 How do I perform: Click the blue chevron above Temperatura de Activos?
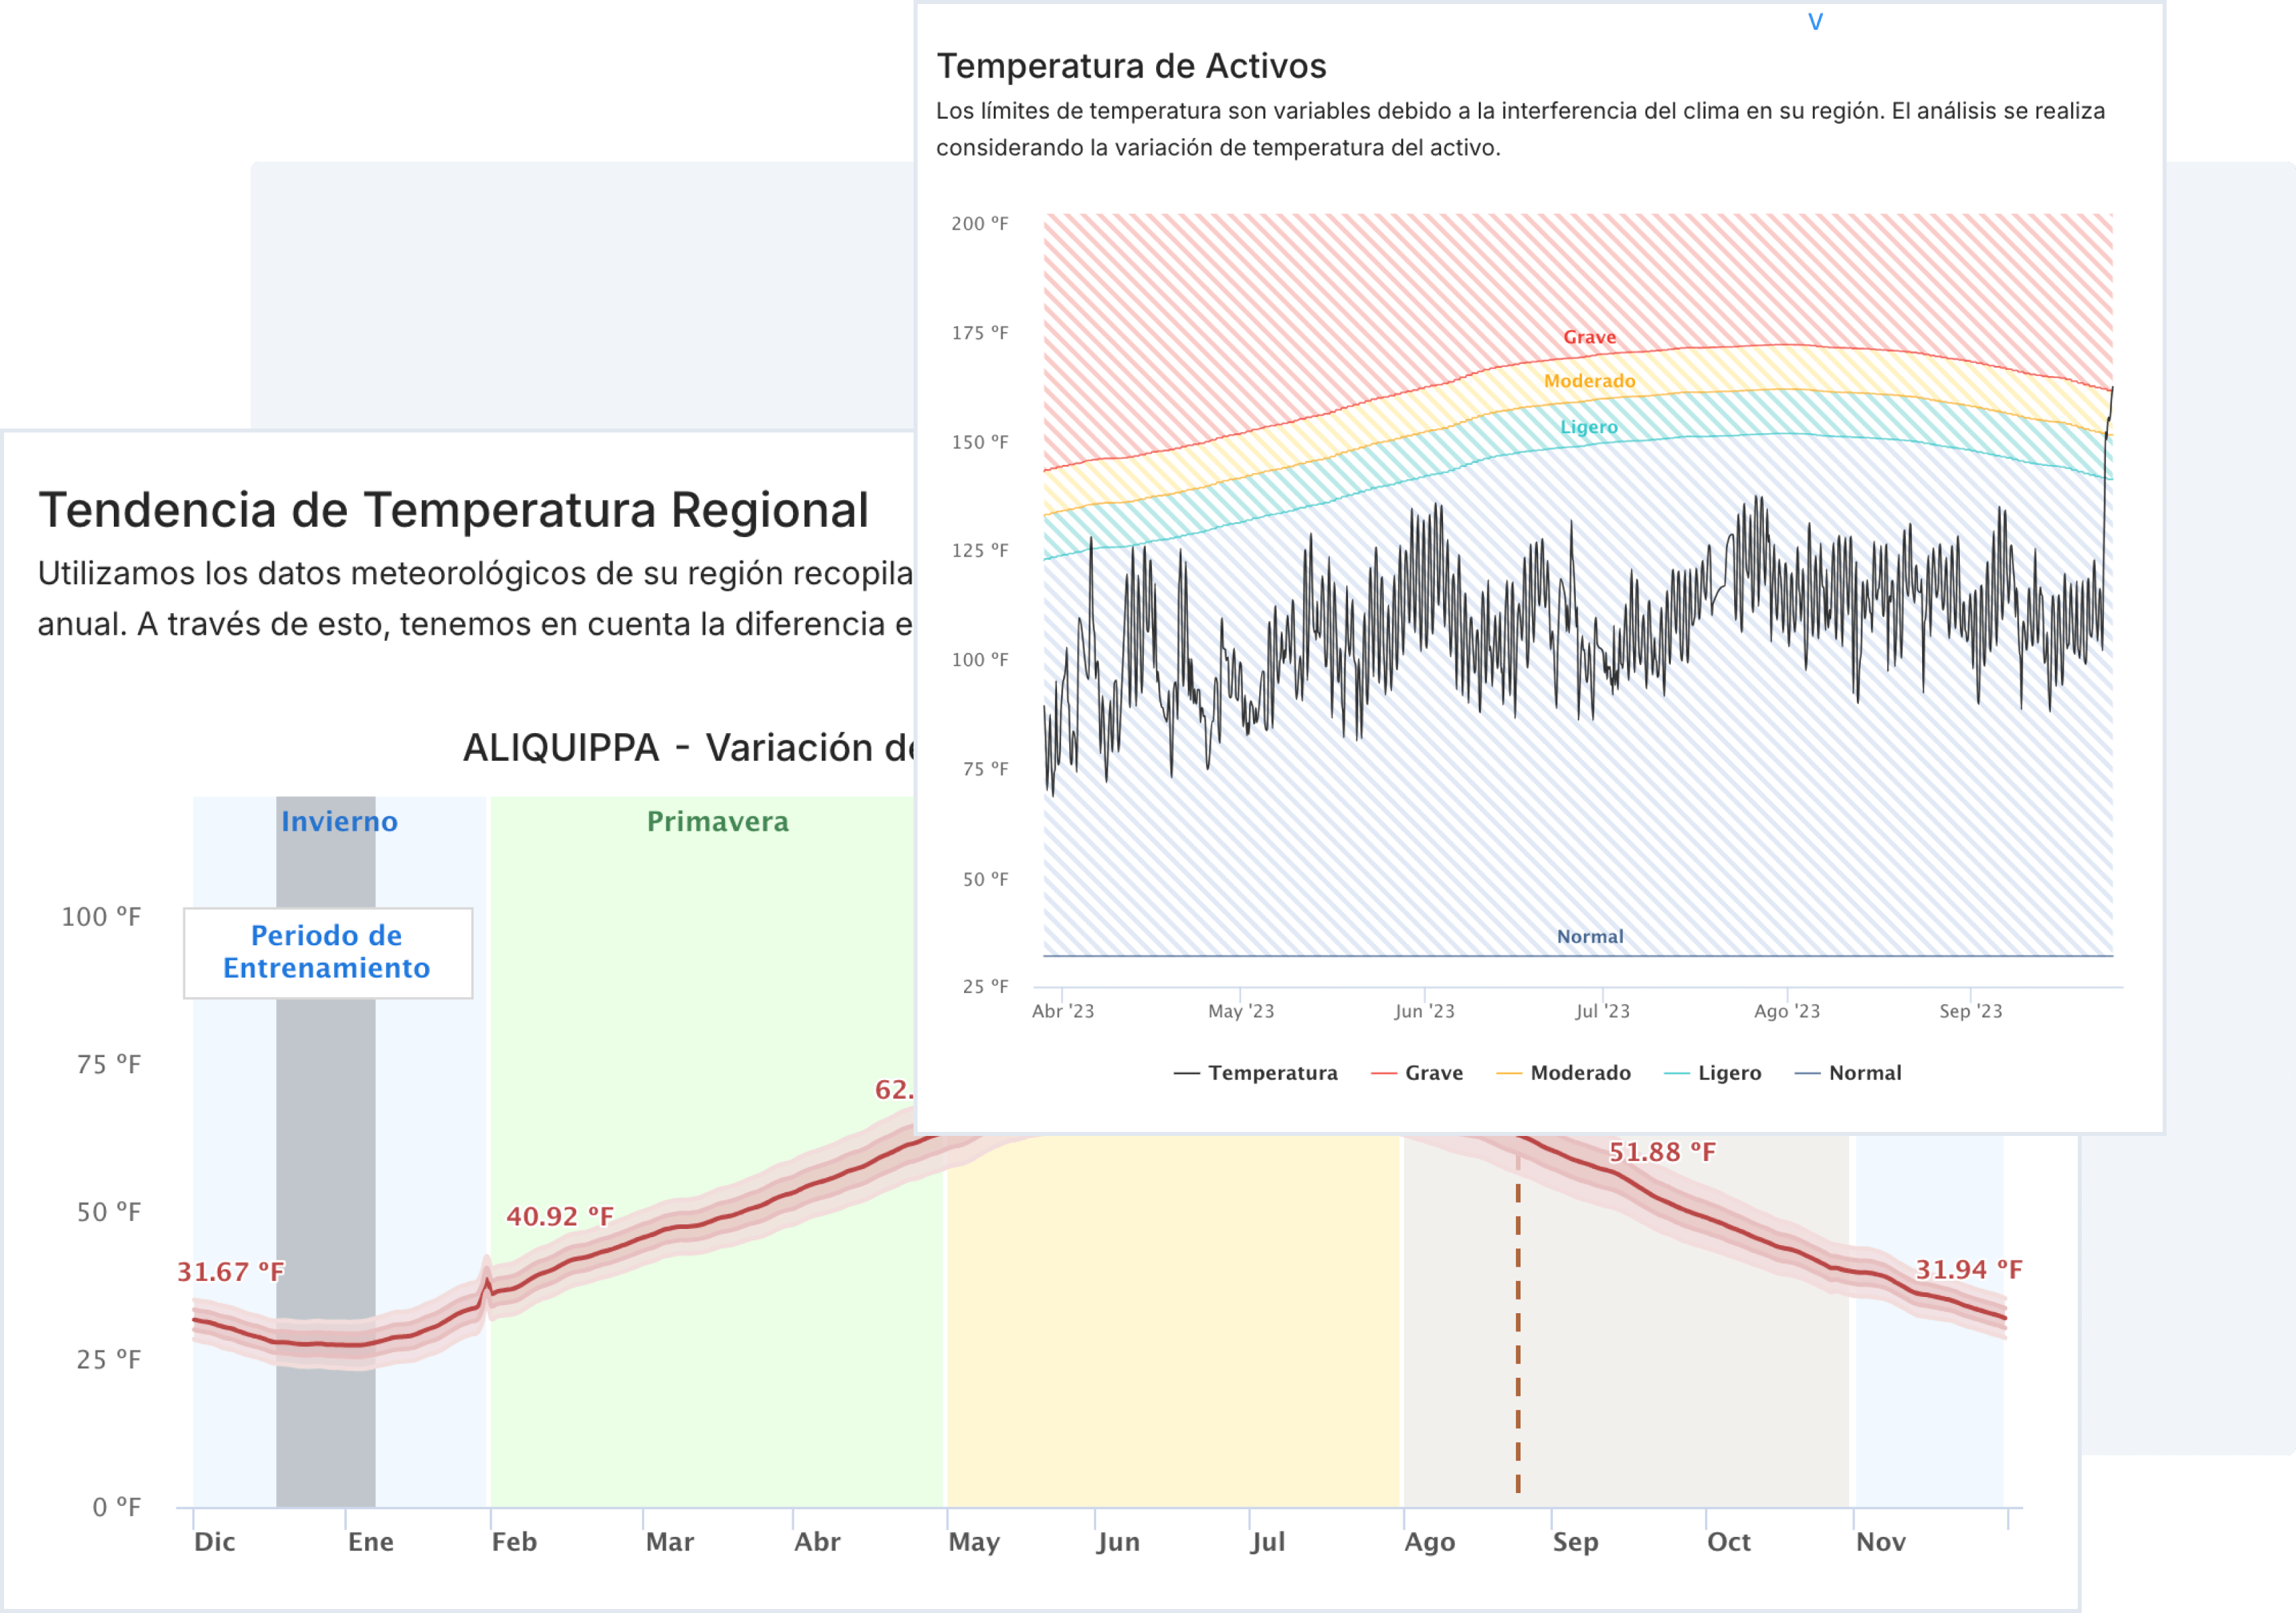click(x=1815, y=22)
